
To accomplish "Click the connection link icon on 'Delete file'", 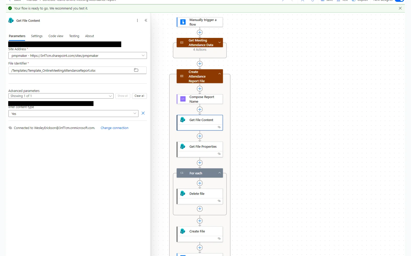I will click(219, 201).
